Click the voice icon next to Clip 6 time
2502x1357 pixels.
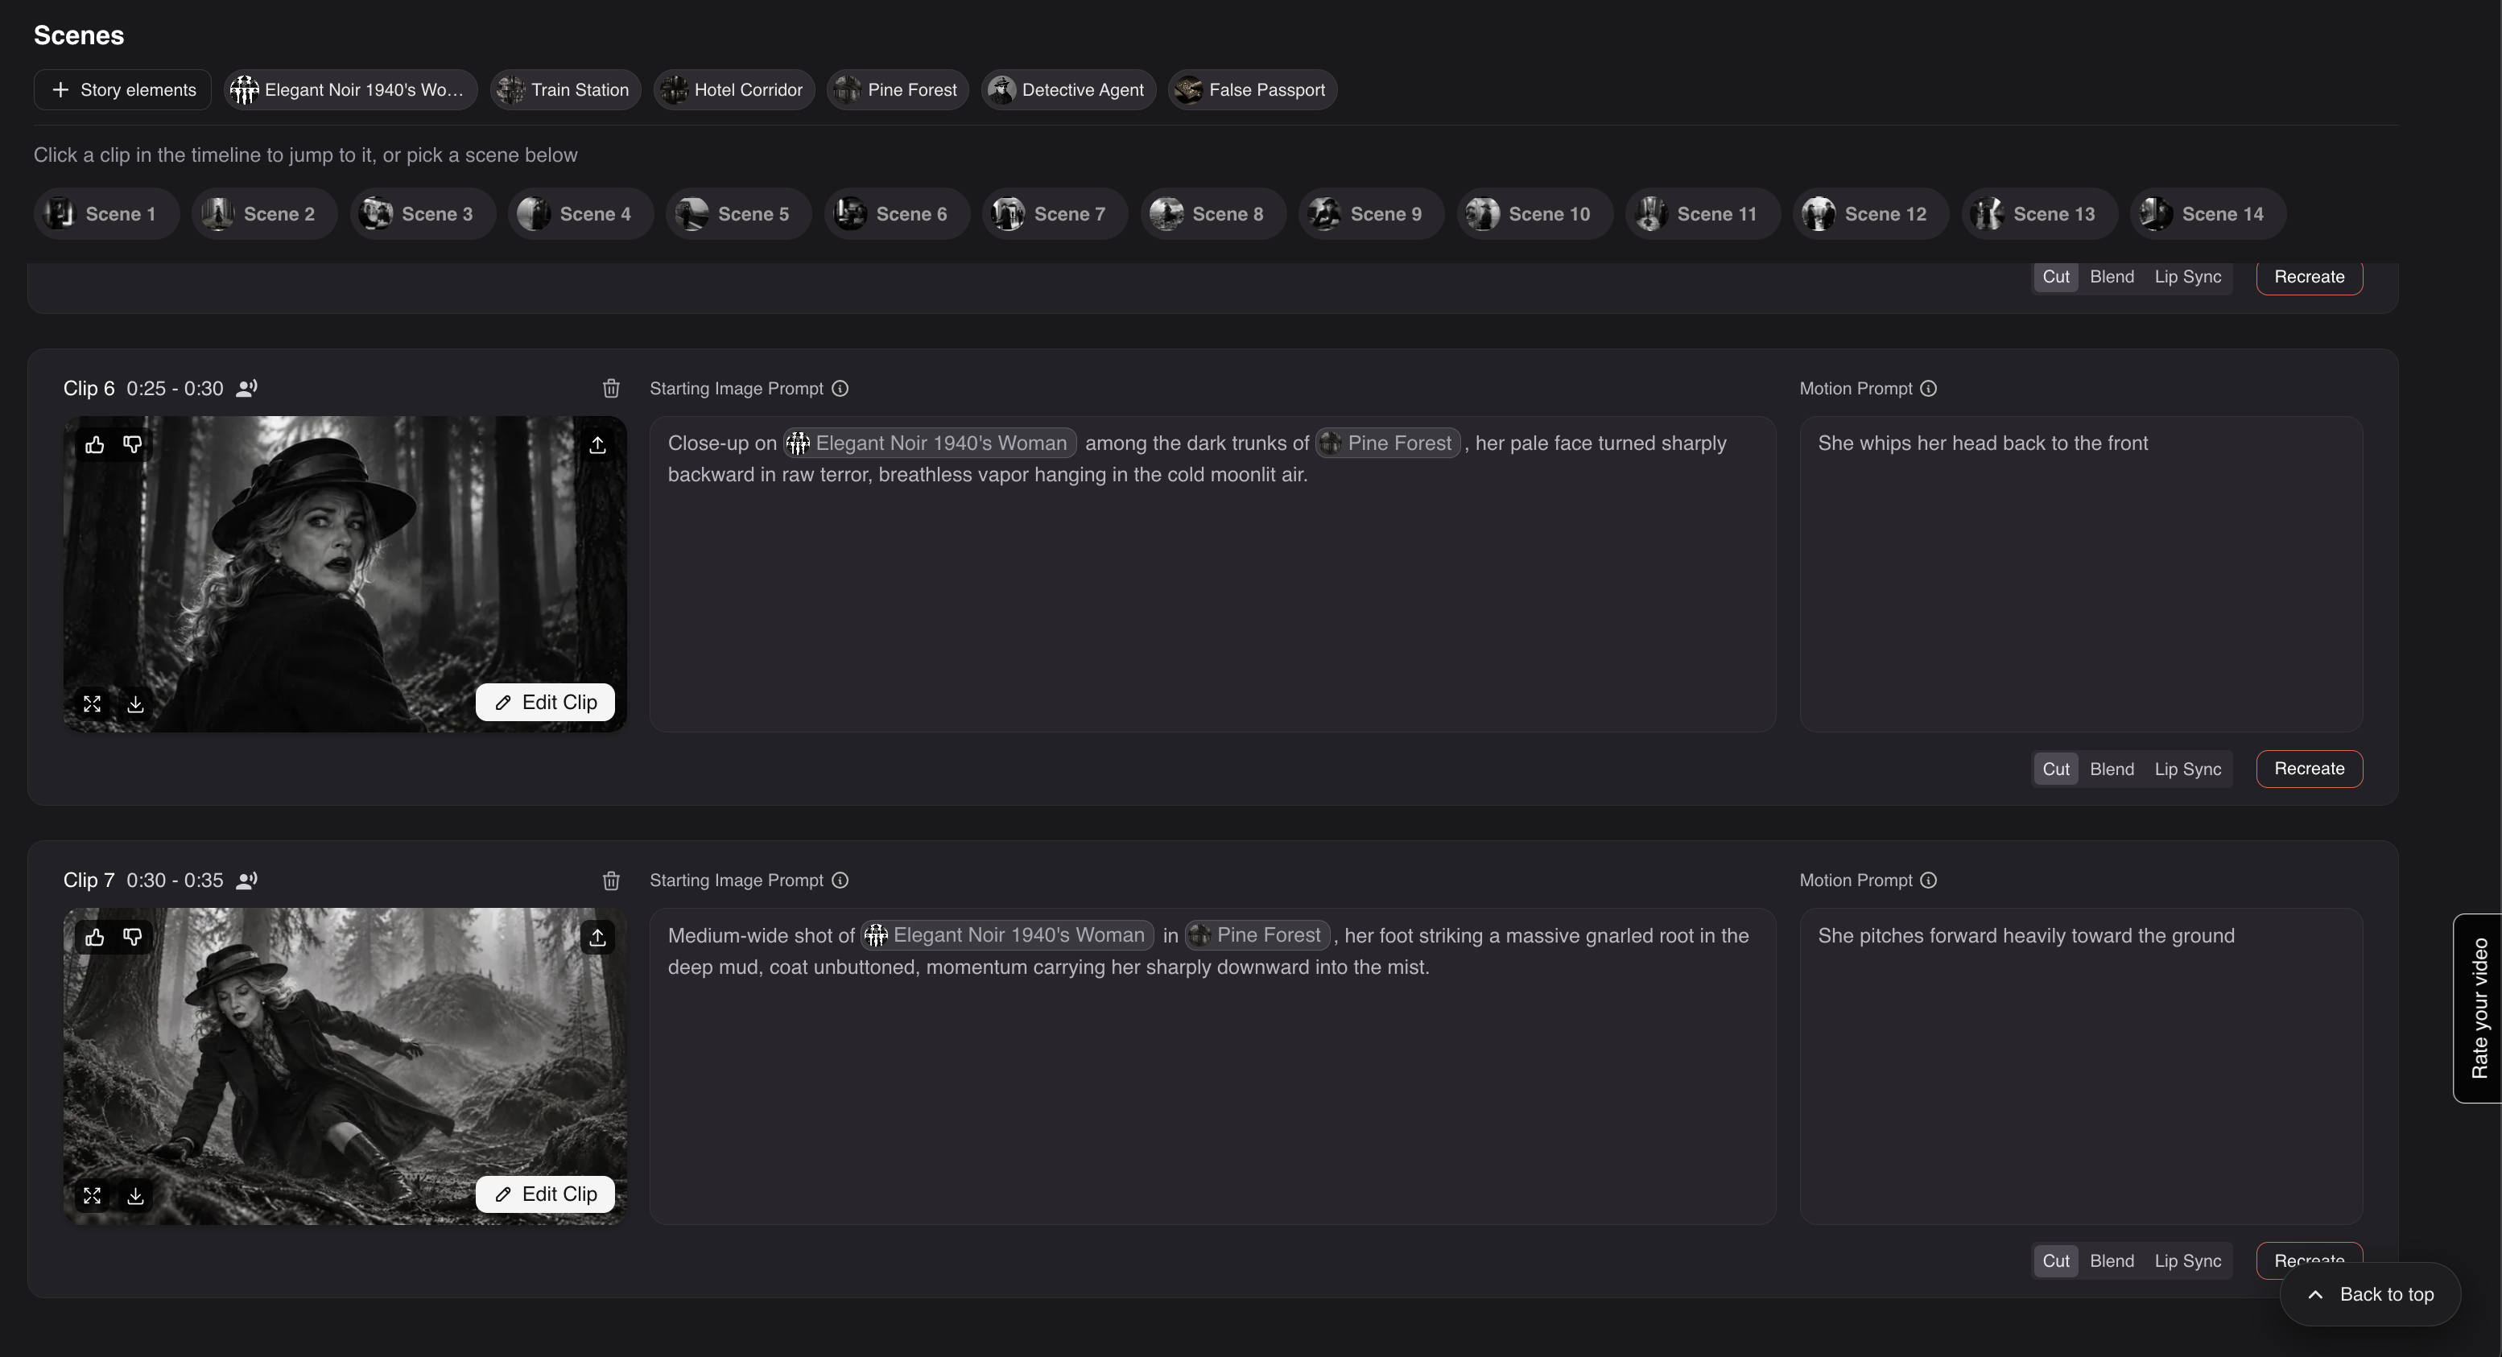[246, 389]
